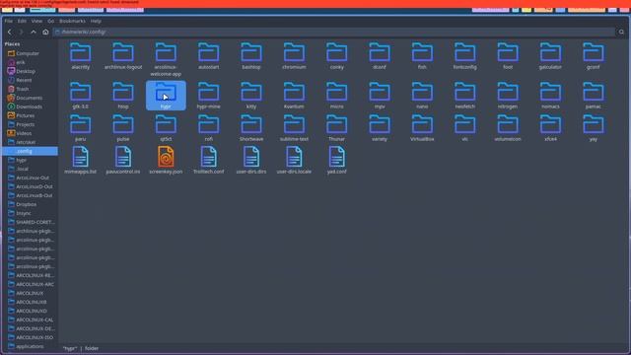
Task: Select the highlighted hypr folder
Action: click(x=166, y=96)
